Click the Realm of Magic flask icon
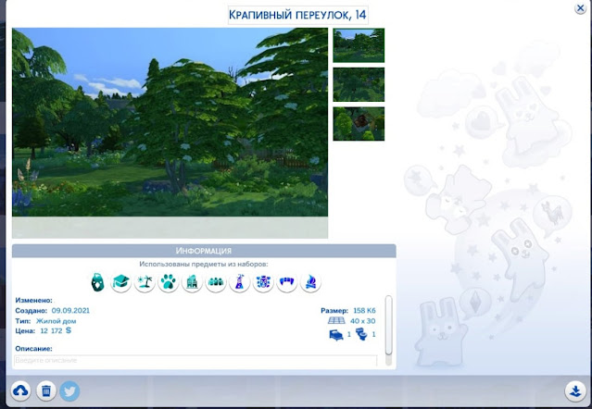 [x=240, y=282]
